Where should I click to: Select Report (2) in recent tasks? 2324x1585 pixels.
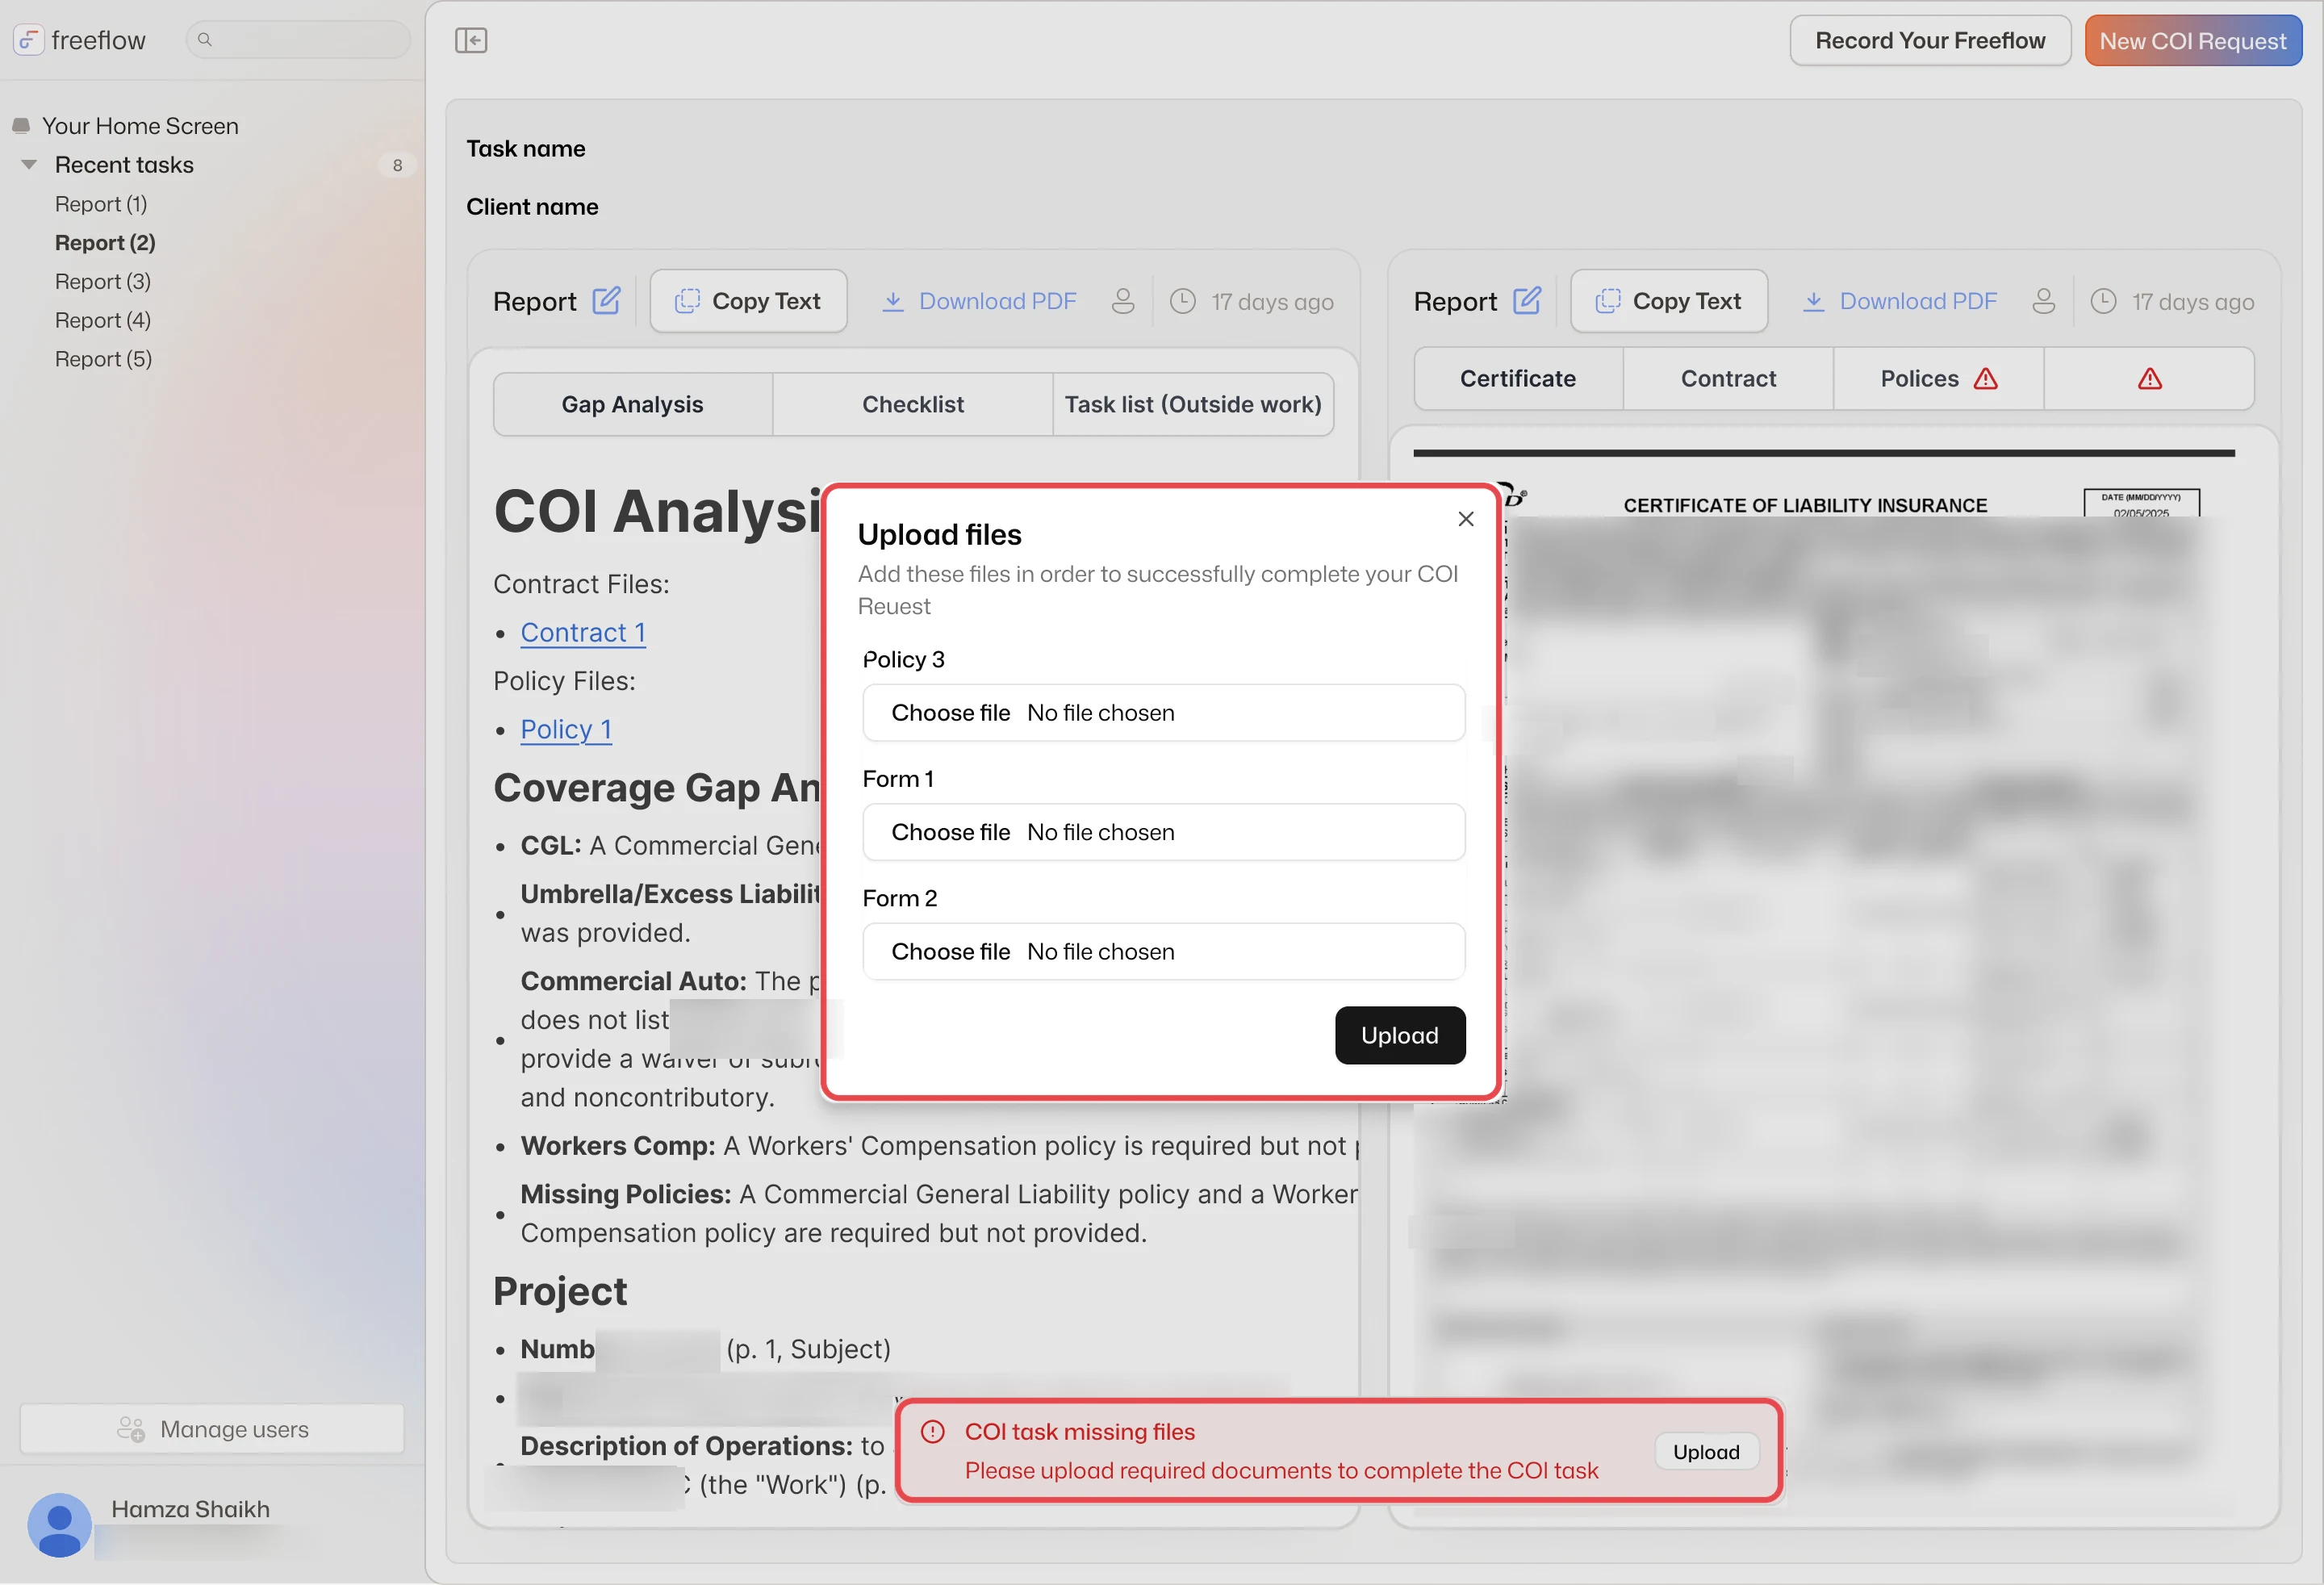[x=105, y=243]
